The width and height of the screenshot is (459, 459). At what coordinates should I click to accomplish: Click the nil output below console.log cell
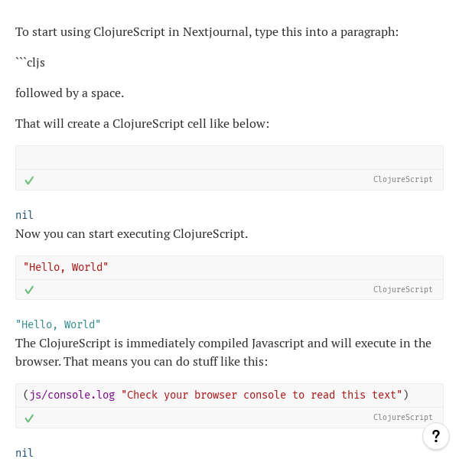coord(24,453)
